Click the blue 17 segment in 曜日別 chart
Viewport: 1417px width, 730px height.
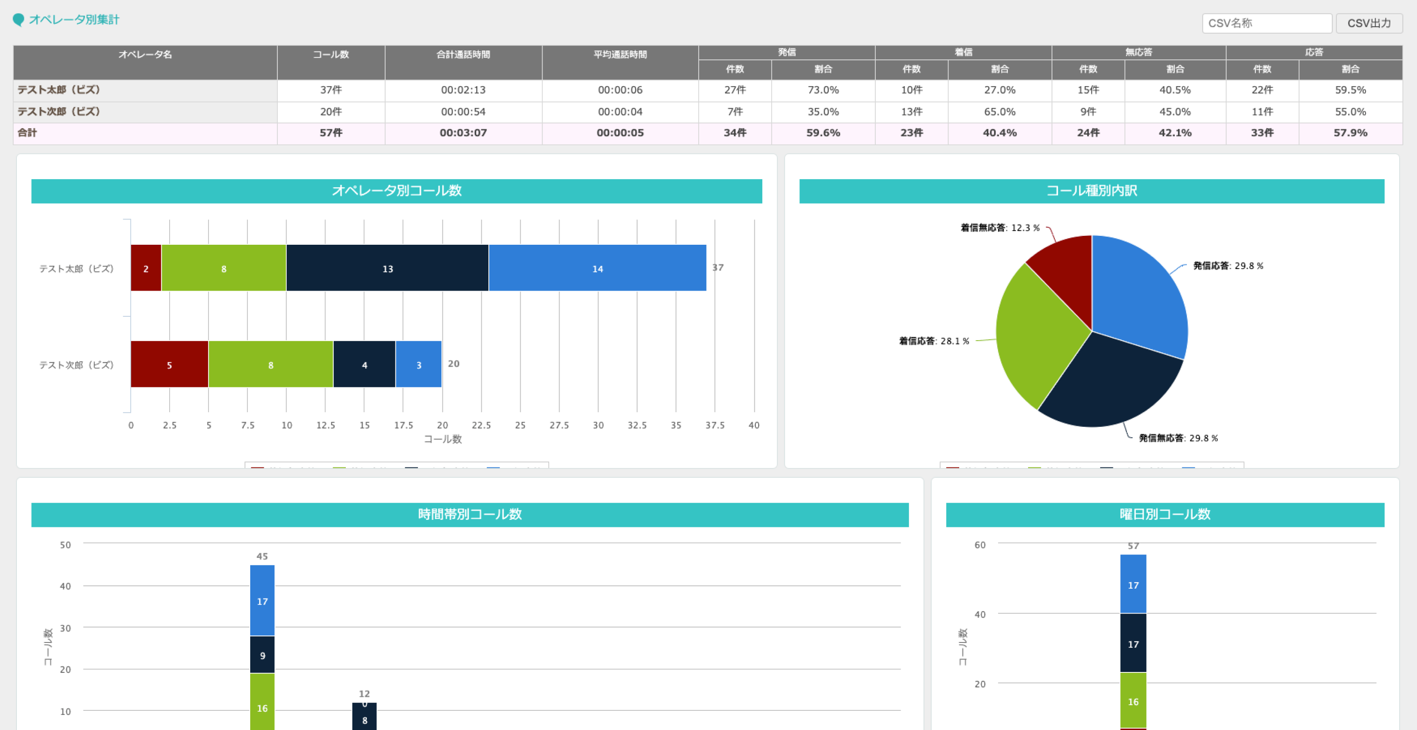point(1133,584)
